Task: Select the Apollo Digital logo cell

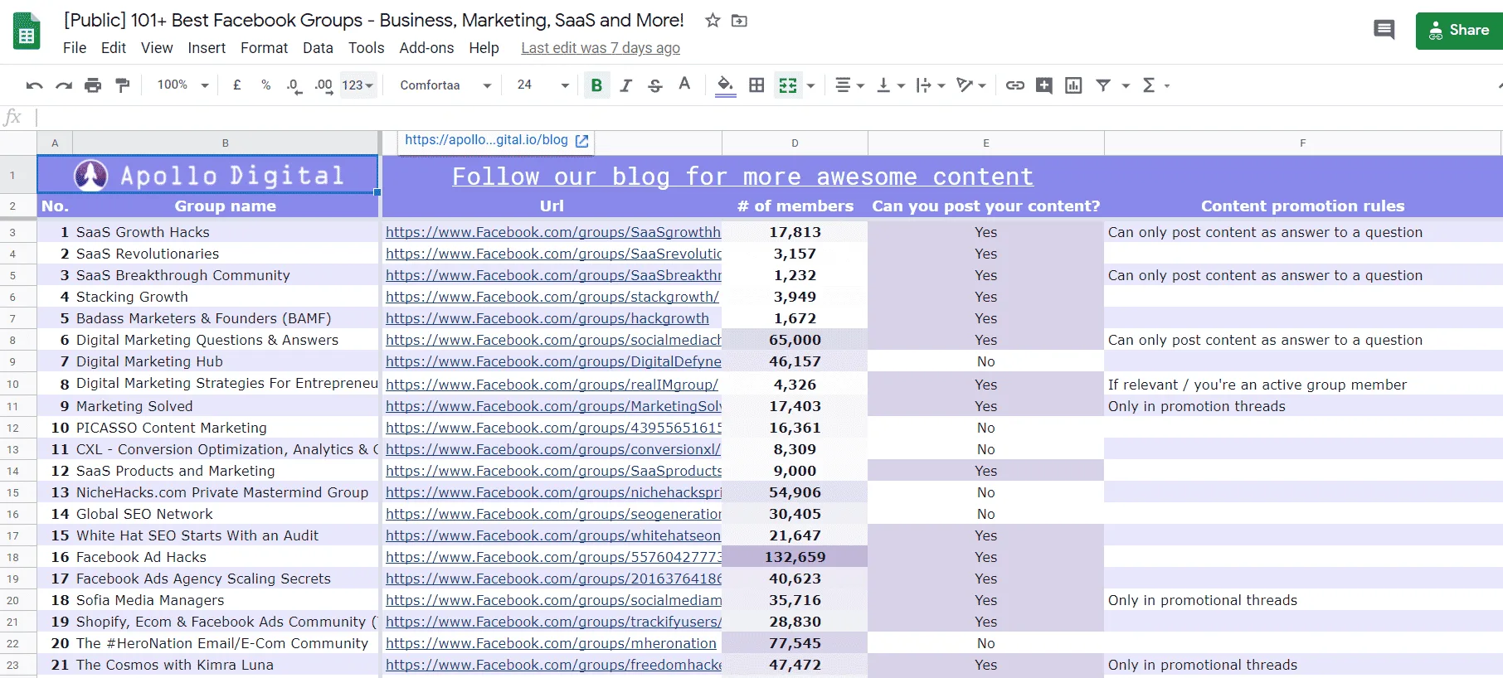Action: click(x=208, y=175)
